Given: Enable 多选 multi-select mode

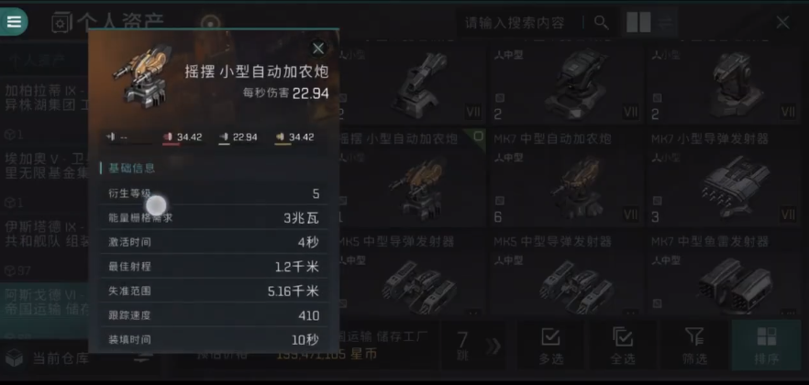Looking at the screenshot, I should click(x=550, y=346).
